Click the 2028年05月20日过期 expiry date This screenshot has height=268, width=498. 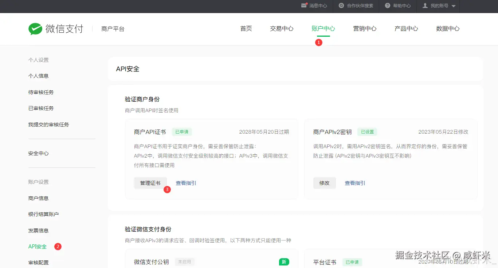(x=264, y=132)
